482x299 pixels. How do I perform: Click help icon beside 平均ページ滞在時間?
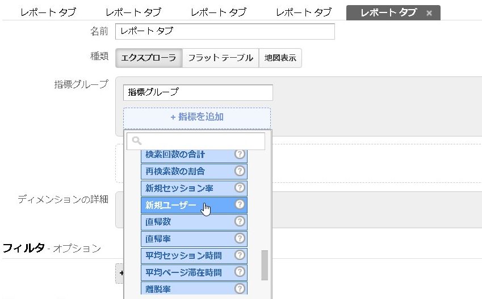pos(240,272)
